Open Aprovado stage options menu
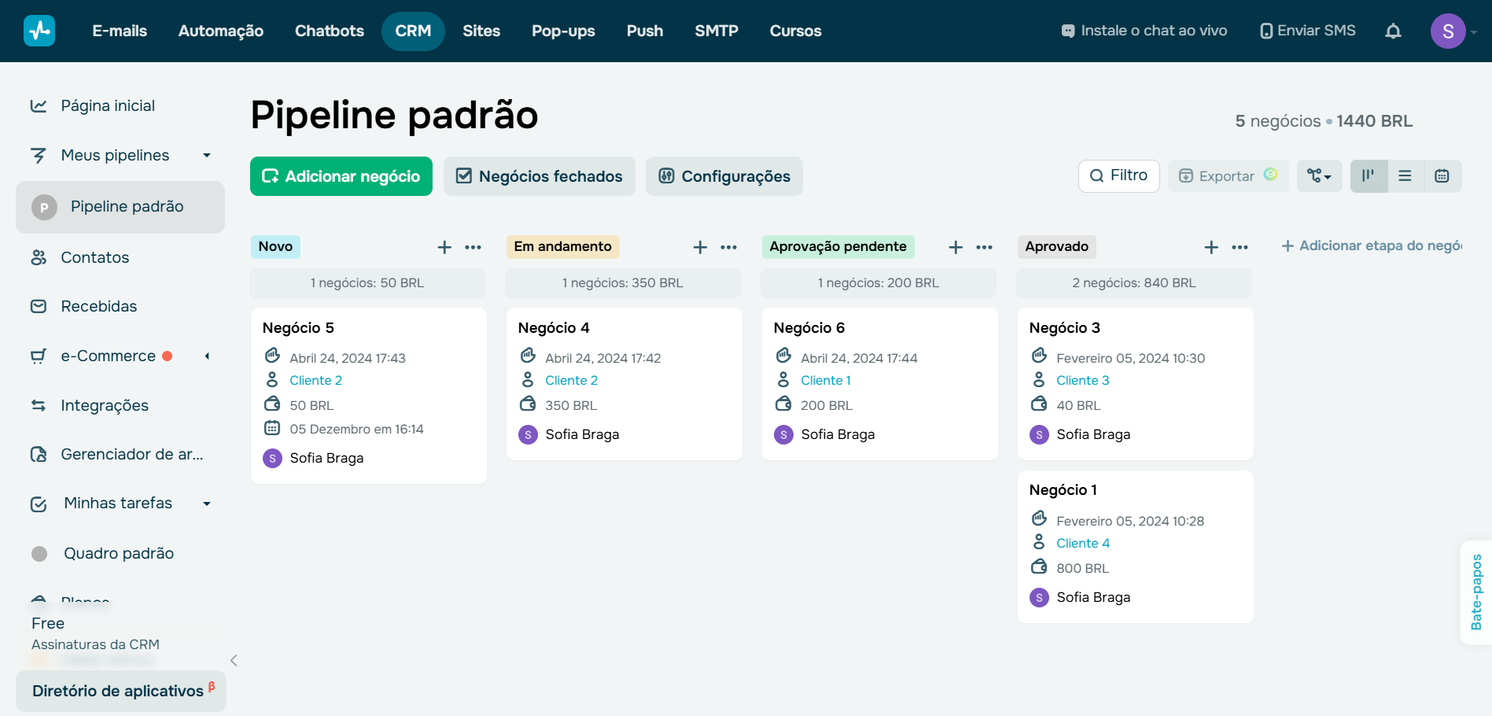Screen dimensions: 1492x716 coord(1240,247)
